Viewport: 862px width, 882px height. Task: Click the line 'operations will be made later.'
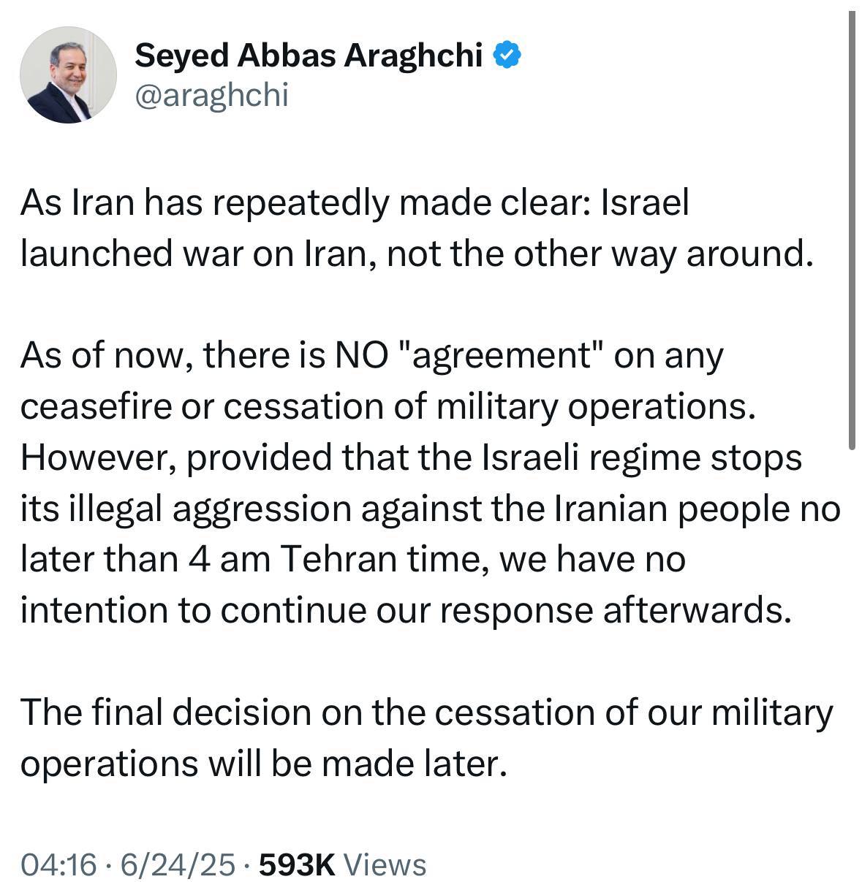(x=264, y=764)
